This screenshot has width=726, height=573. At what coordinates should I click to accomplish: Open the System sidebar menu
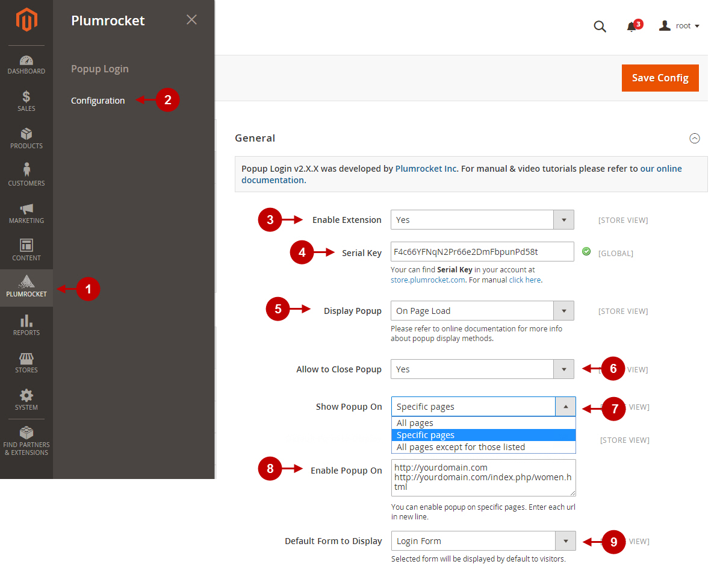[x=26, y=400]
